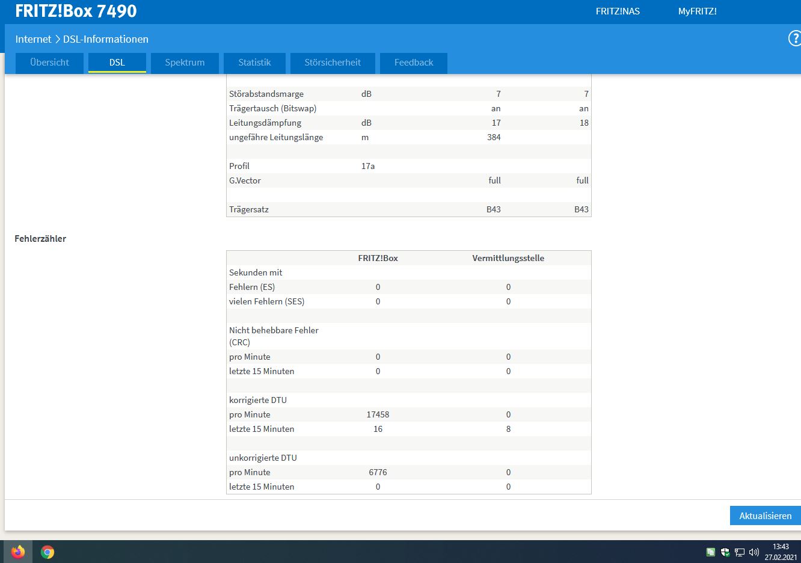Click the Trägertausch (Bitswap) row label
The image size is (801, 563).
tap(272, 108)
